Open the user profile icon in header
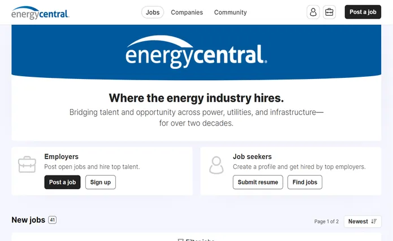 tap(313, 12)
